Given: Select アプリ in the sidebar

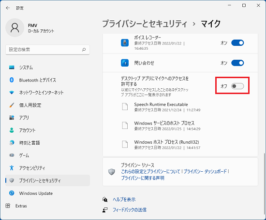Looking at the screenshot, I should coord(47,117).
